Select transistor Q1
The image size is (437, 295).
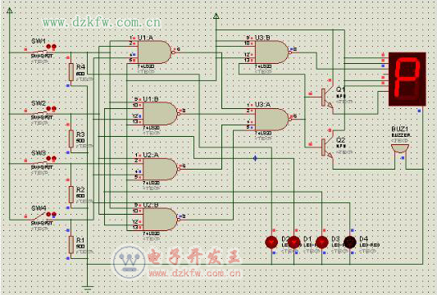click(327, 97)
